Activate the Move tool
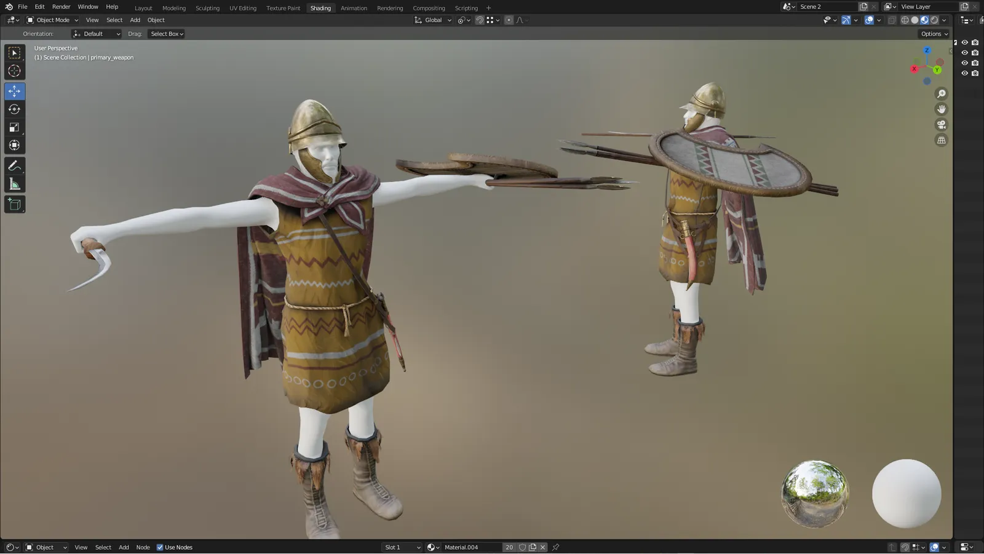 14,91
